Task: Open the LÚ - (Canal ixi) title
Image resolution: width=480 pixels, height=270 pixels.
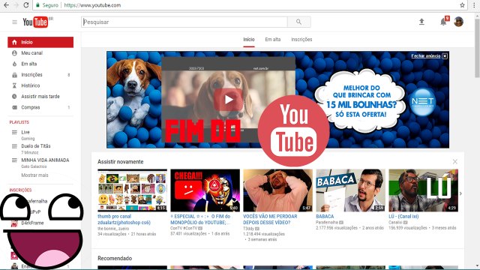Action: pos(403,217)
